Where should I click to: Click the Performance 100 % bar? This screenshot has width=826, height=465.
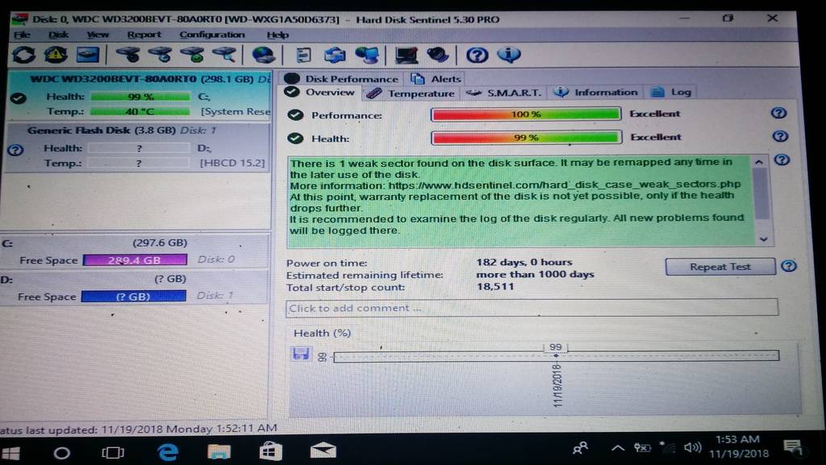click(x=526, y=114)
